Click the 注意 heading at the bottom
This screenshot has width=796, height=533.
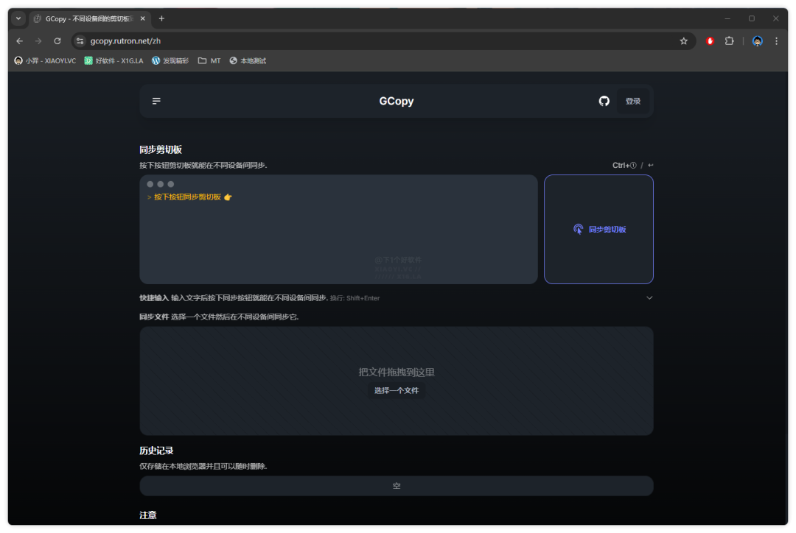coord(147,515)
